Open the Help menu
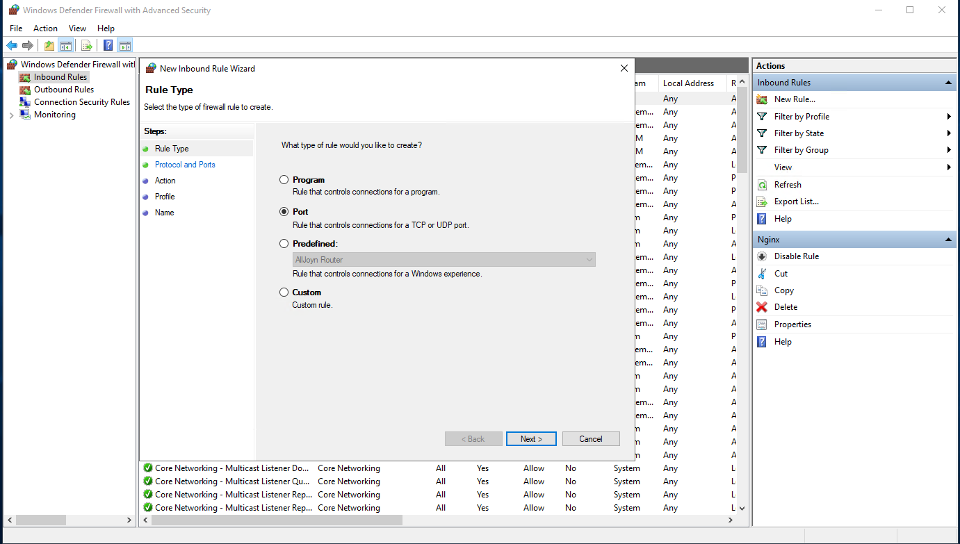 106,28
